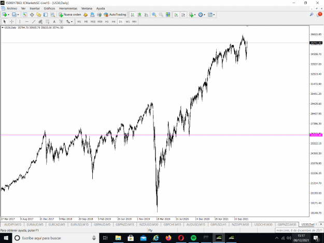Pick the vertical line drawing tool

click(x=20, y=21)
